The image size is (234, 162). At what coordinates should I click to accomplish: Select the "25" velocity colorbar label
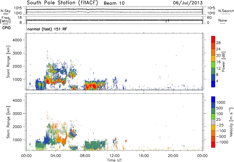pos(218,120)
